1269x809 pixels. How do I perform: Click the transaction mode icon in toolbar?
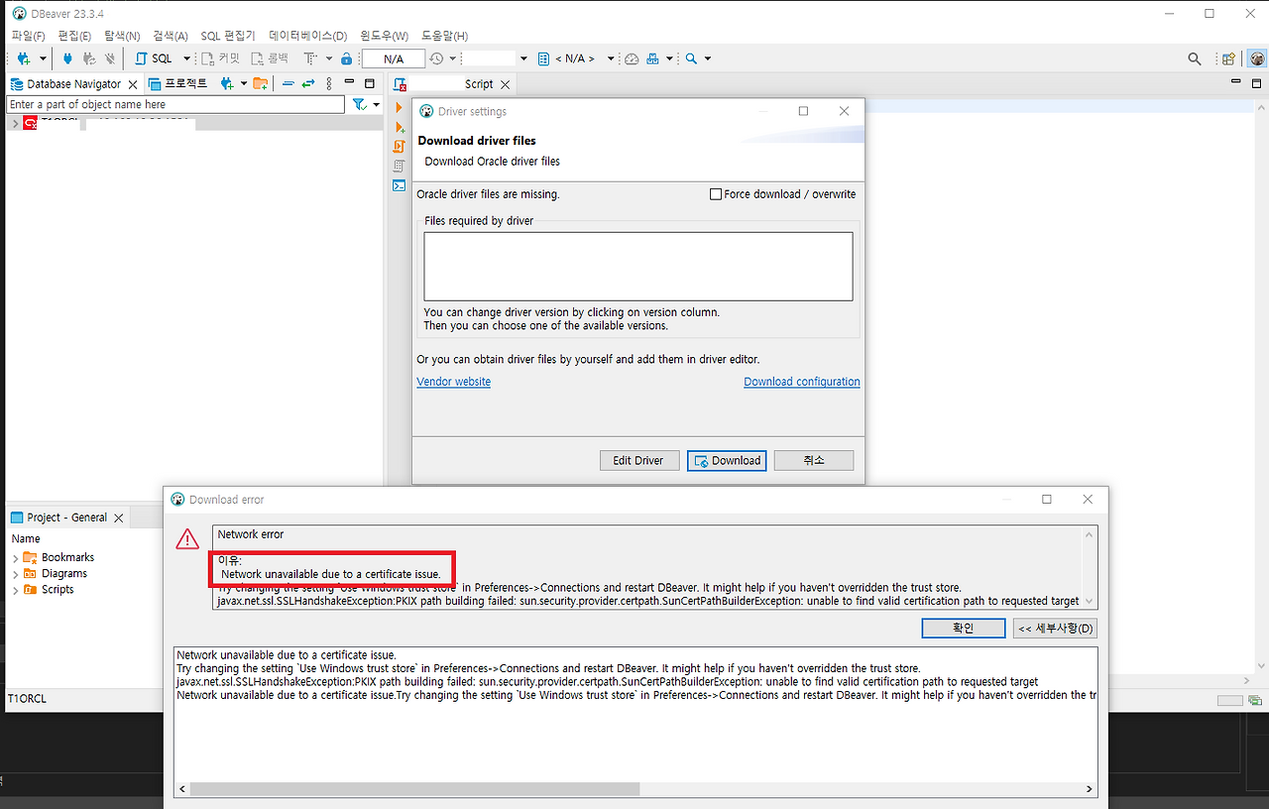(x=310, y=58)
